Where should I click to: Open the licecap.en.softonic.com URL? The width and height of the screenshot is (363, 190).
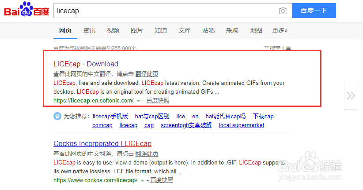point(94,101)
